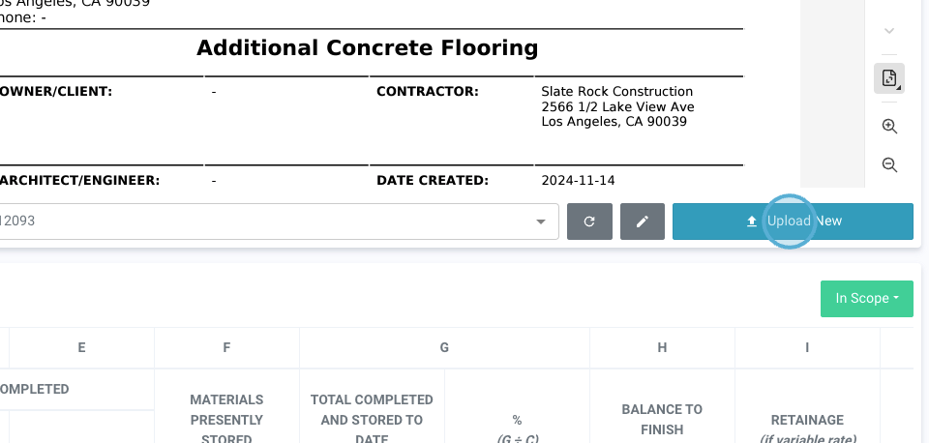Screen dimensions: 929x443
Task: Select column header H
Action: point(662,348)
